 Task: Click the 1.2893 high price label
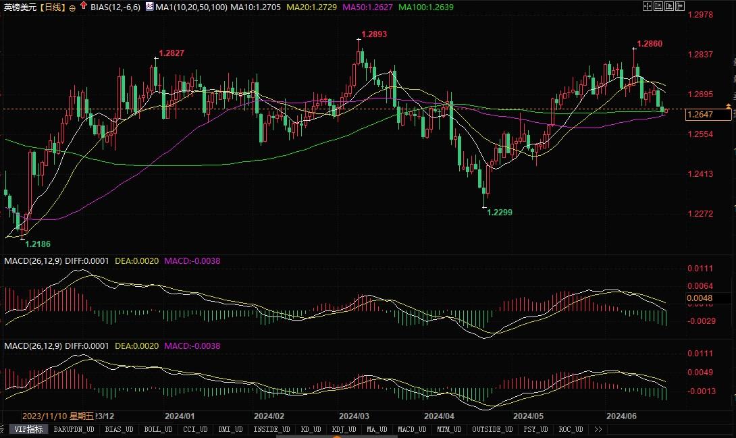(374, 34)
